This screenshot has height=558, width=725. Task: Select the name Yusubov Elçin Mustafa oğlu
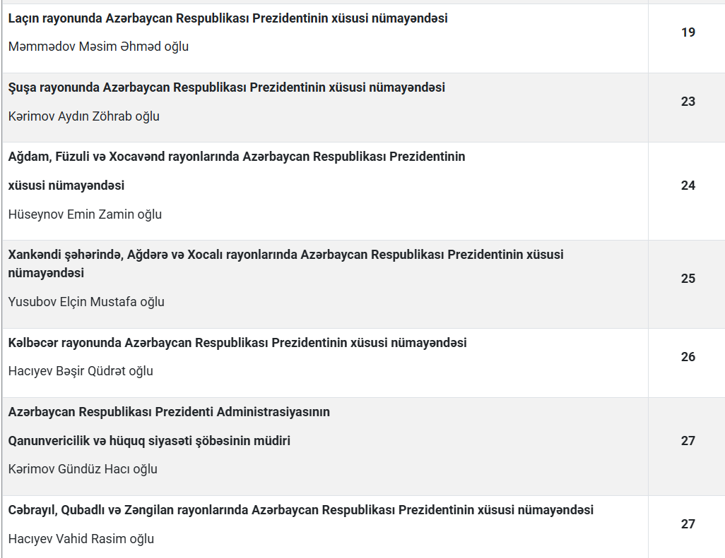click(86, 302)
